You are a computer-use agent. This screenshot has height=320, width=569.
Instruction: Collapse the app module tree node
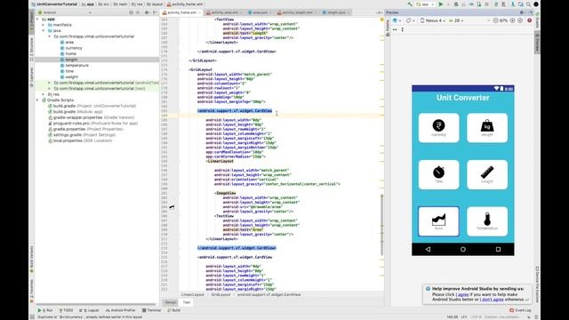pos(37,19)
